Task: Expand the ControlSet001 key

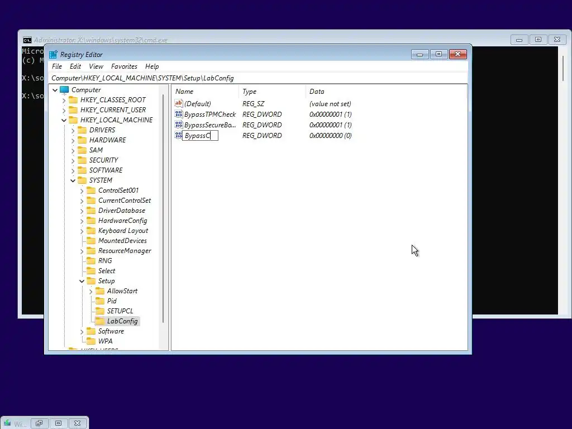Action: [x=82, y=191]
